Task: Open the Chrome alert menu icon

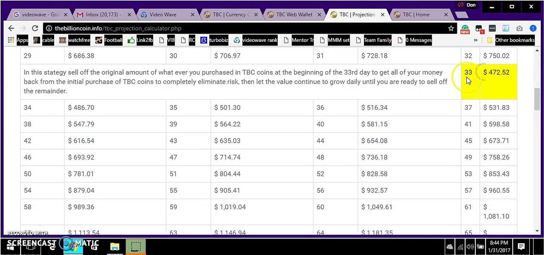Action: click(533, 28)
